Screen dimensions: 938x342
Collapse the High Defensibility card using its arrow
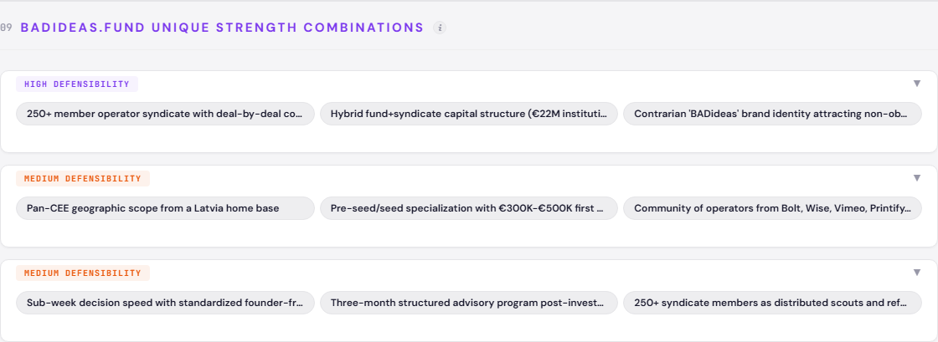[x=917, y=84]
